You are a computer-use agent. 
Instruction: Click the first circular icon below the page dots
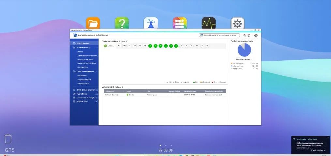click(160, 150)
